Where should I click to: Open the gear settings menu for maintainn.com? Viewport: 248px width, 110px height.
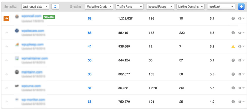241,74
